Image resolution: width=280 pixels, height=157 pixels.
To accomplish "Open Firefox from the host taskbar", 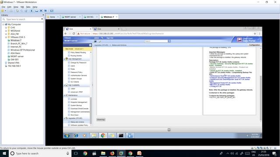I will click(x=112, y=153).
